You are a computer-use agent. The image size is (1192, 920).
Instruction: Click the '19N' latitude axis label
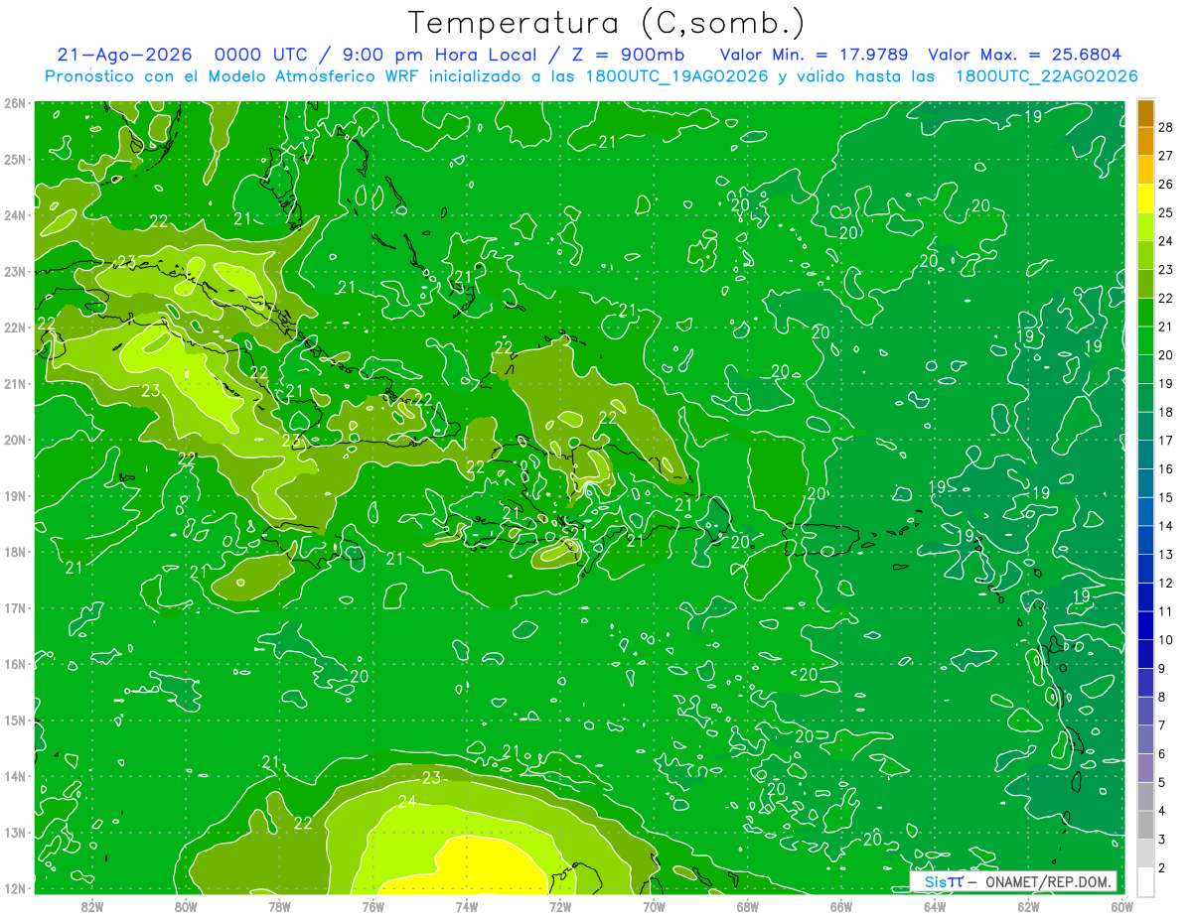point(15,495)
